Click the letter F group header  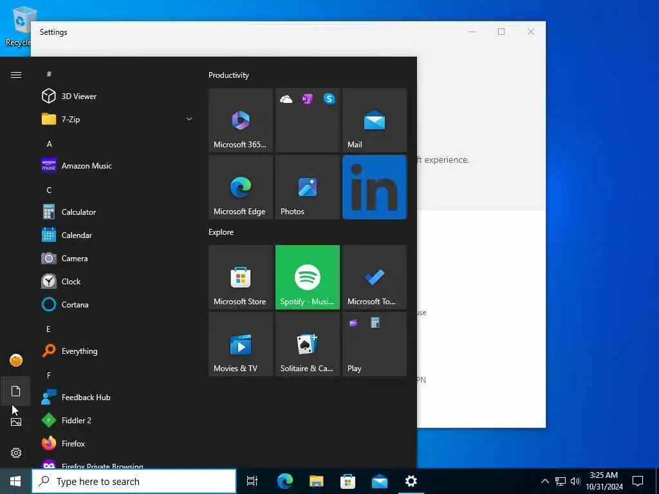(49, 375)
